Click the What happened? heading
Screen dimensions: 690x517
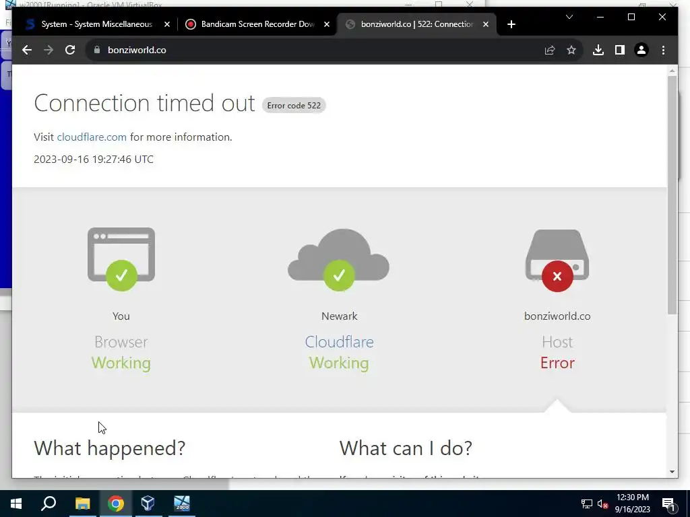[110, 448]
